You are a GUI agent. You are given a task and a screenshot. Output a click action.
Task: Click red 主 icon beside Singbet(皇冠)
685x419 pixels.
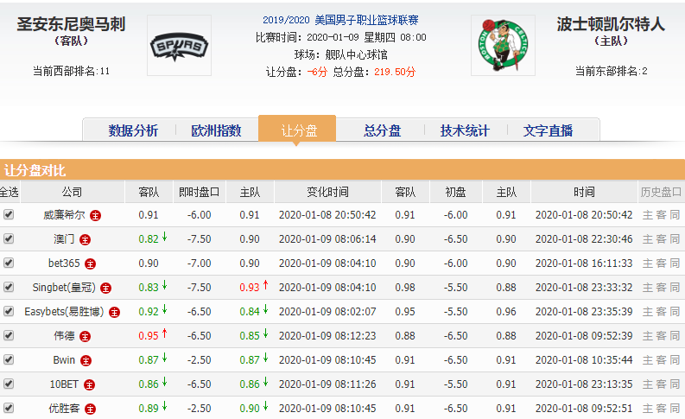coord(105,288)
